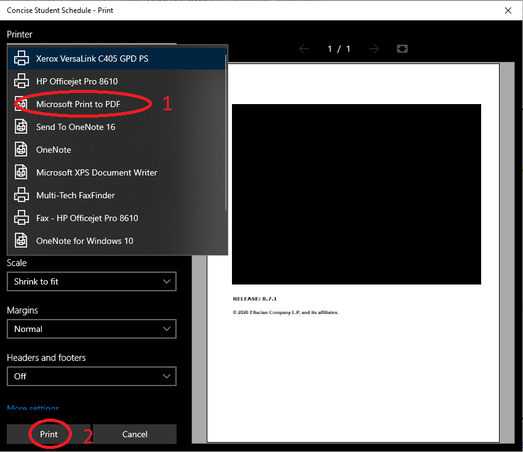The image size is (523, 452).
Task: Go to next preview page arrow
Action: (374, 49)
